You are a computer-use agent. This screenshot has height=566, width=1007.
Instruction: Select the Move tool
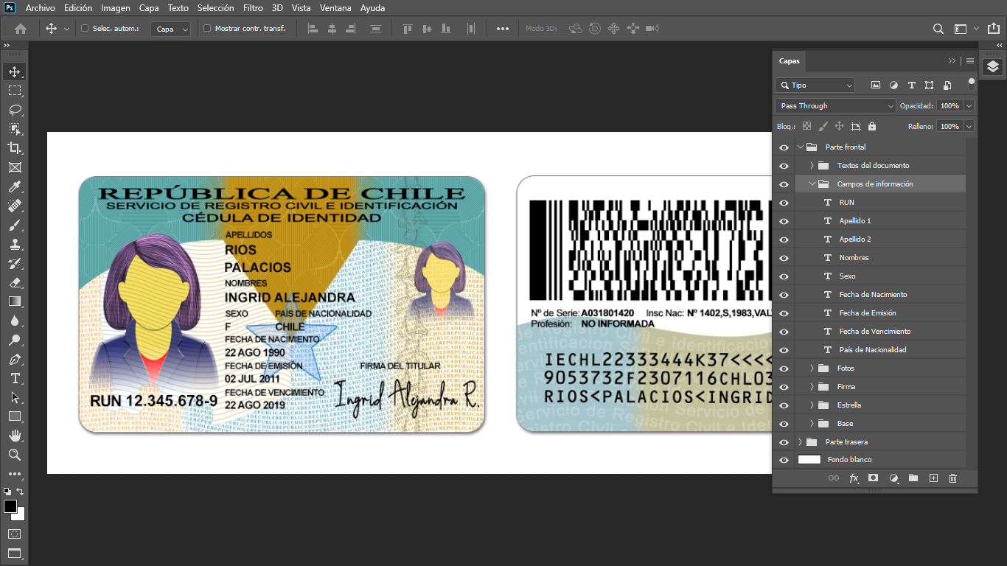[x=14, y=71]
